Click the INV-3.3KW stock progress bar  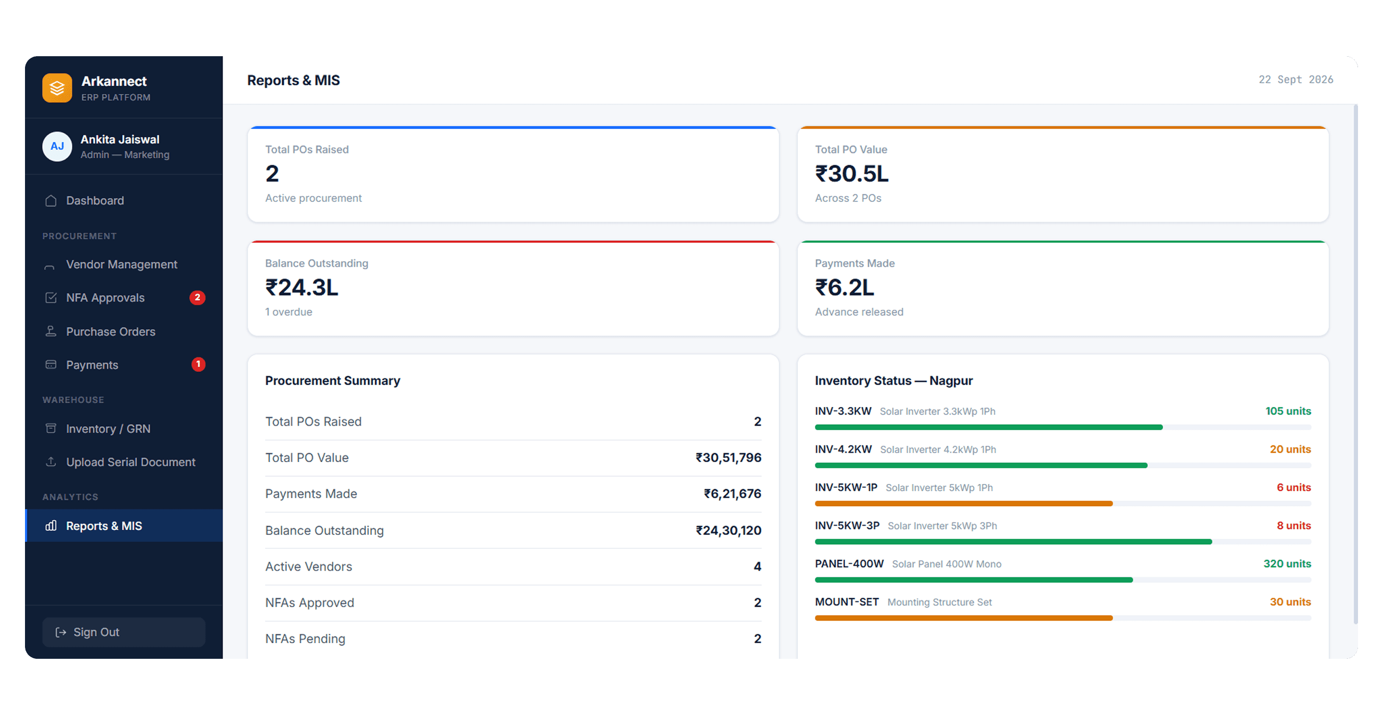pyautogui.click(x=1063, y=428)
